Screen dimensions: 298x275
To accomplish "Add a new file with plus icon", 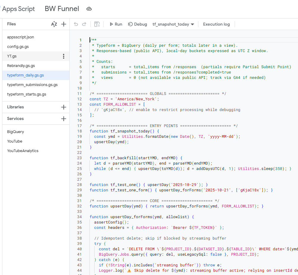I will pyautogui.click(x=64, y=24).
